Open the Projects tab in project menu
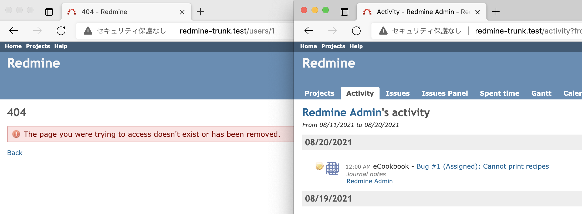 pos(320,93)
